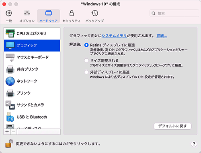Select USB と Bluetooth in sidebar

point(32,117)
